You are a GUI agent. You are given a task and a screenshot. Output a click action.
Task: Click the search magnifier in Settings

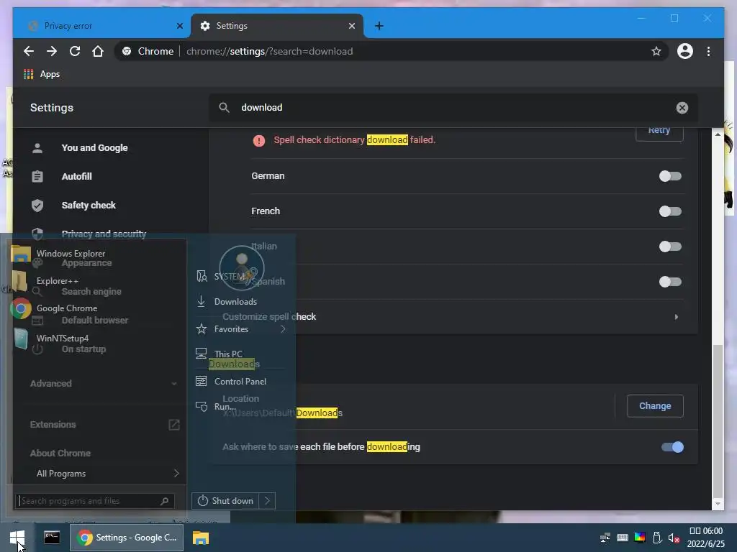pos(225,108)
